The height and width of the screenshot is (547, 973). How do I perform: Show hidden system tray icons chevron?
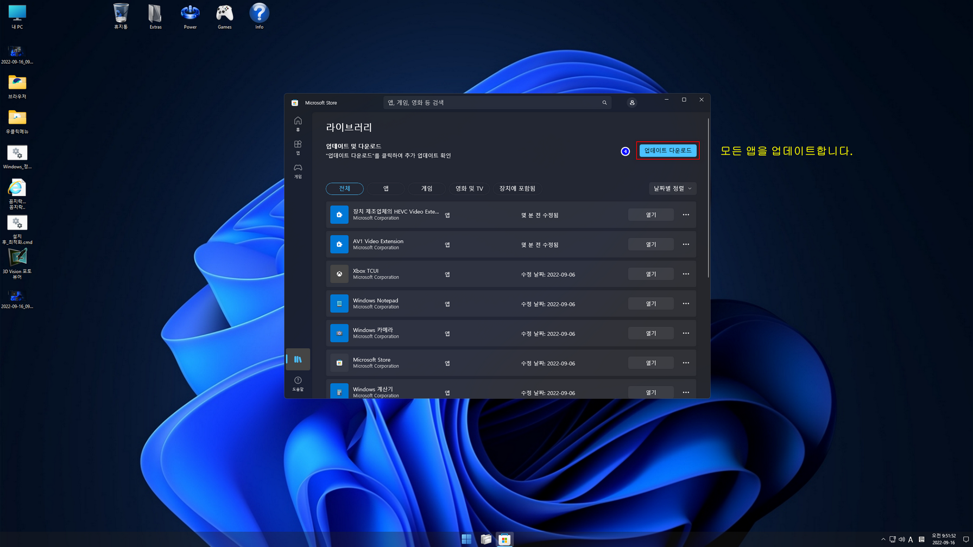point(883,539)
